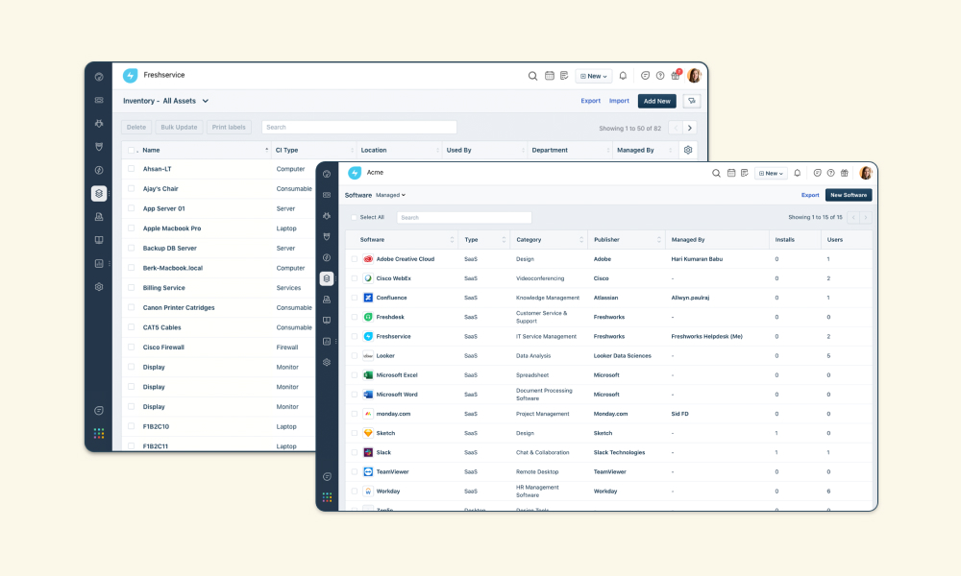The height and width of the screenshot is (576, 961).
Task: Open the TeamViewer software entry
Action: point(392,472)
